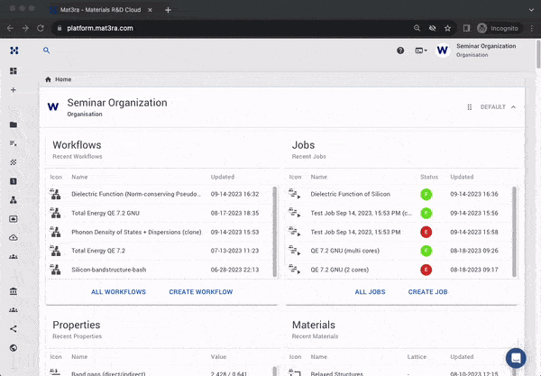Open the Relaxed Structures material row

click(399, 371)
